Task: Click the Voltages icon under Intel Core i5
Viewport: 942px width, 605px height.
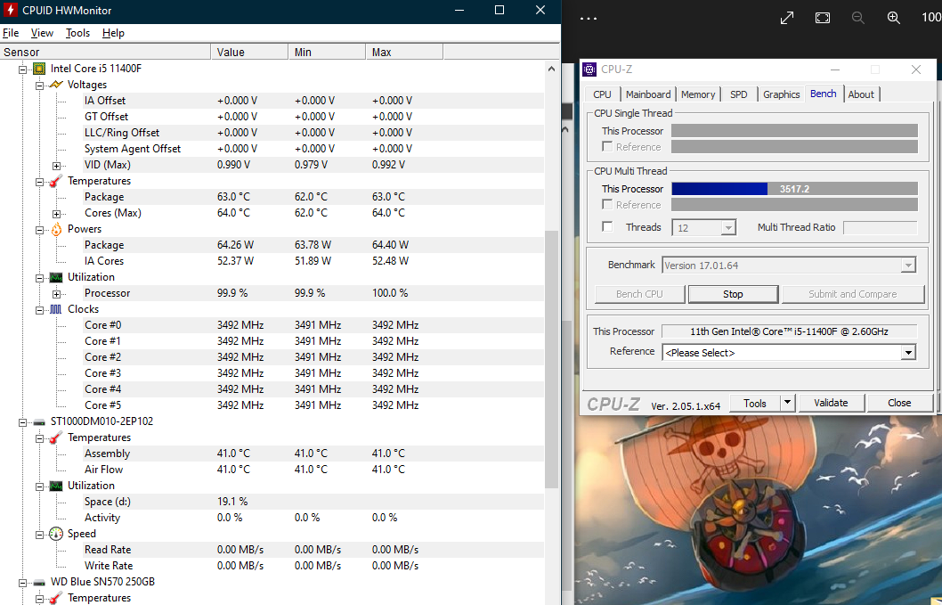Action: (x=56, y=85)
